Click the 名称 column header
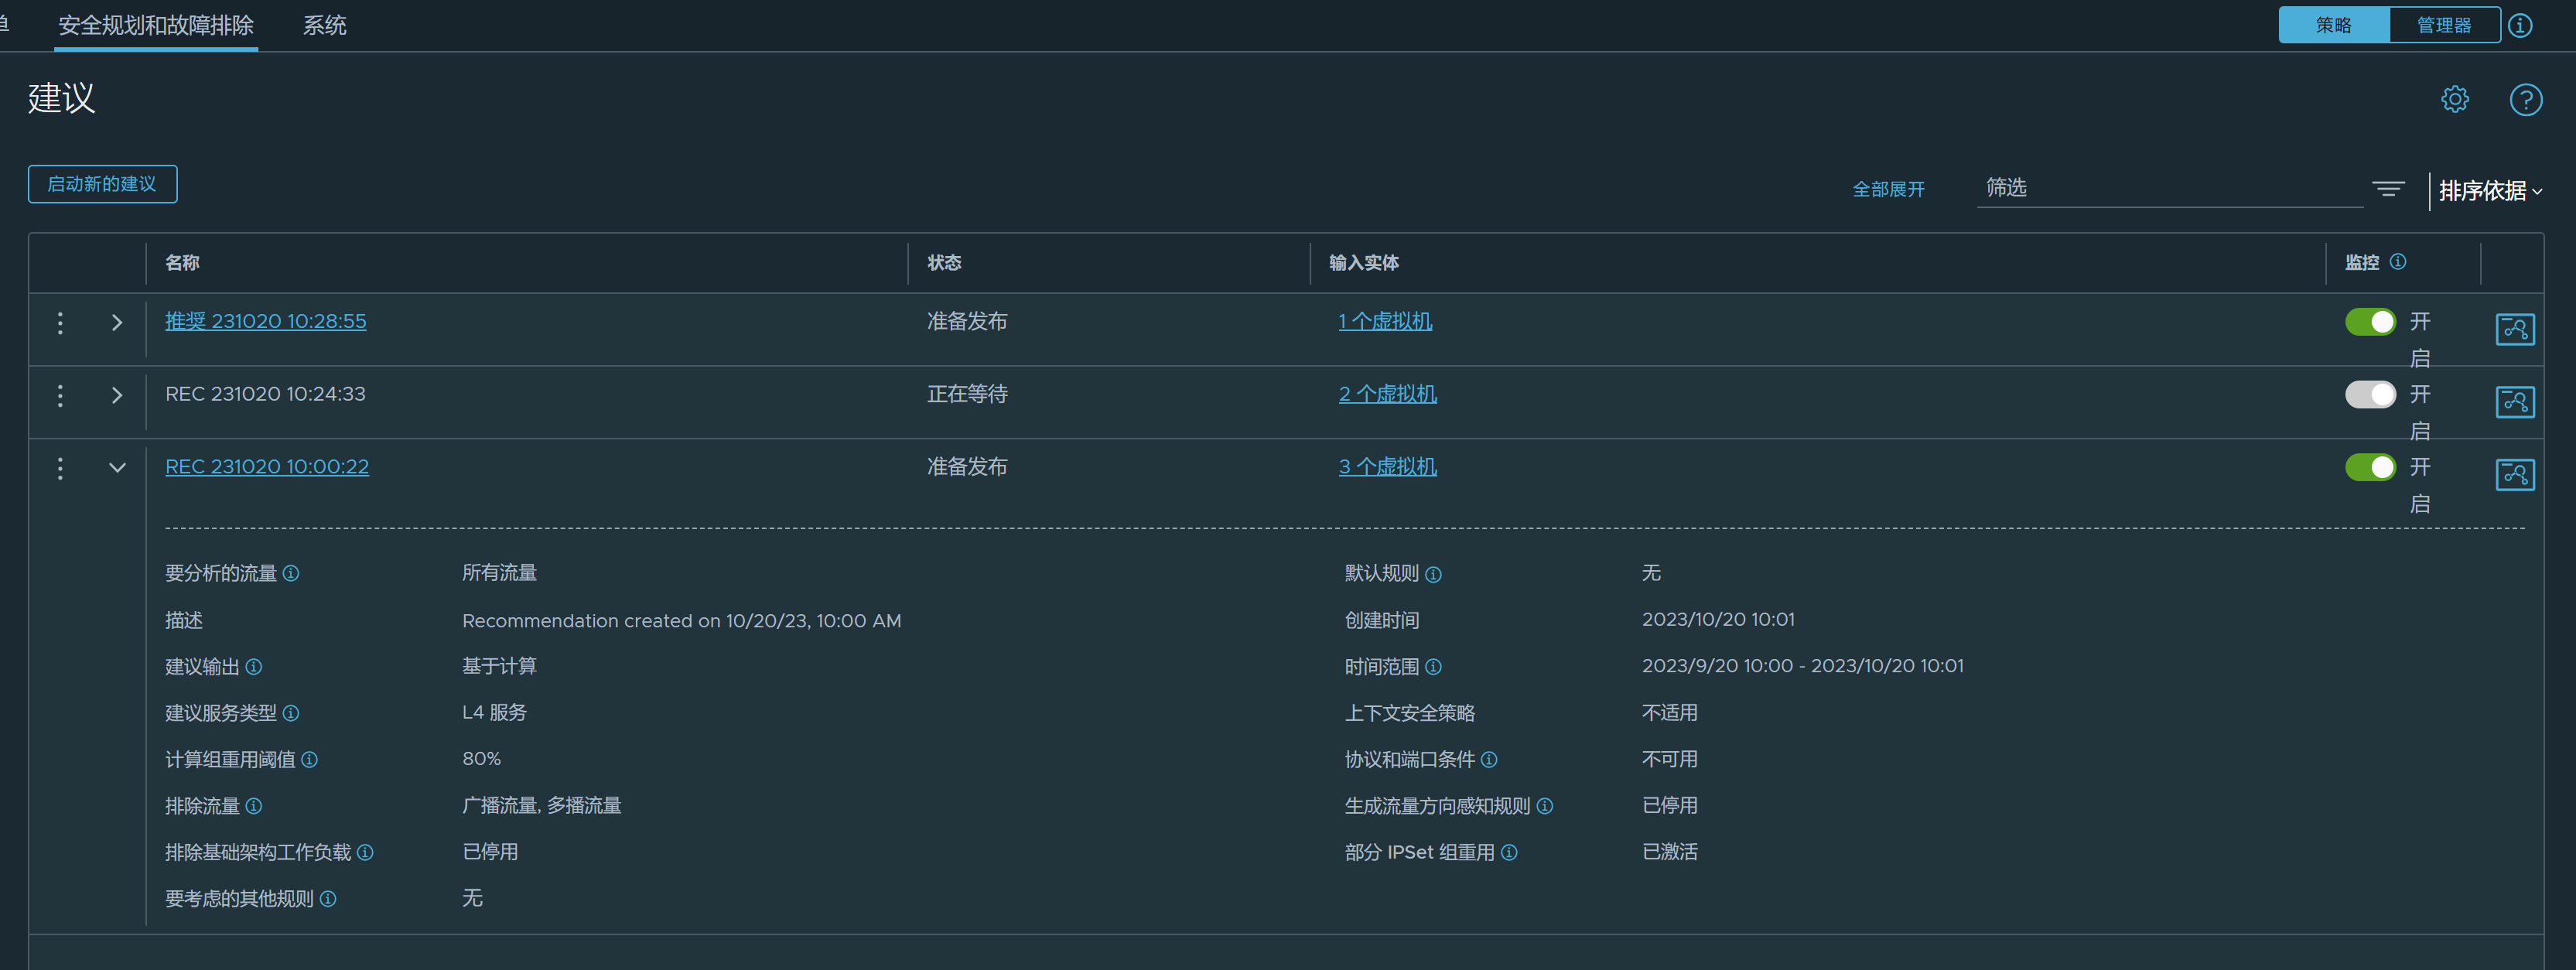Image resolution: width=2576 pixels, height=970 pixels. [182, 262]
